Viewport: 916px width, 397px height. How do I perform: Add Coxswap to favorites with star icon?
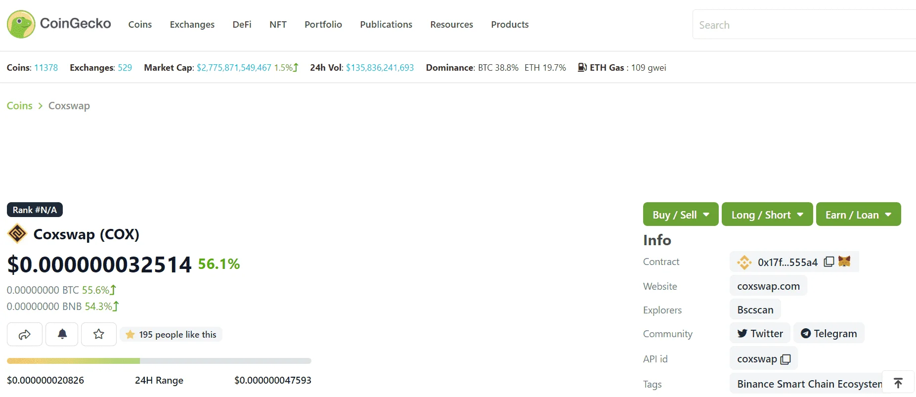pyautogui.click(x=99, y=335)
